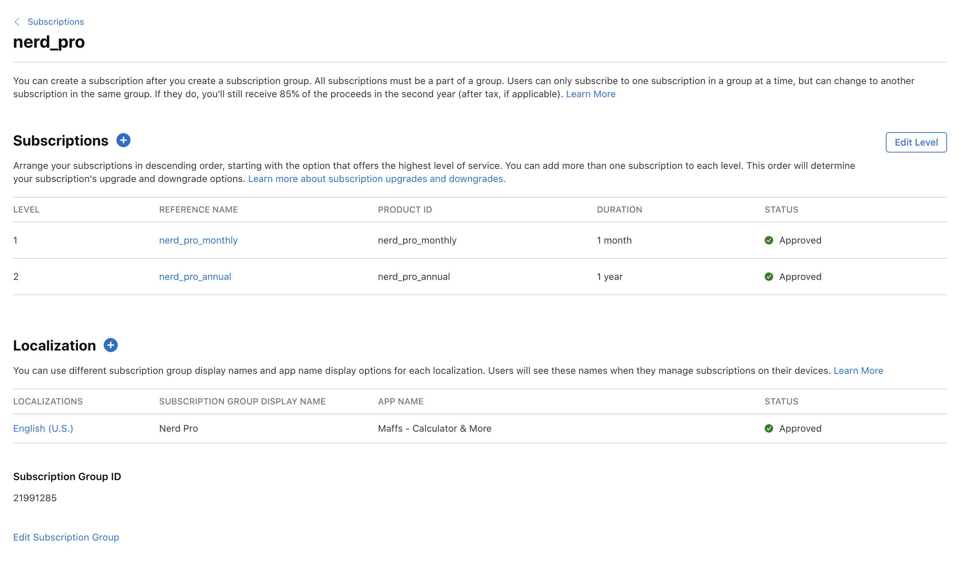Click the Subscription Group ID value 21991285

[x=35, y=498]
